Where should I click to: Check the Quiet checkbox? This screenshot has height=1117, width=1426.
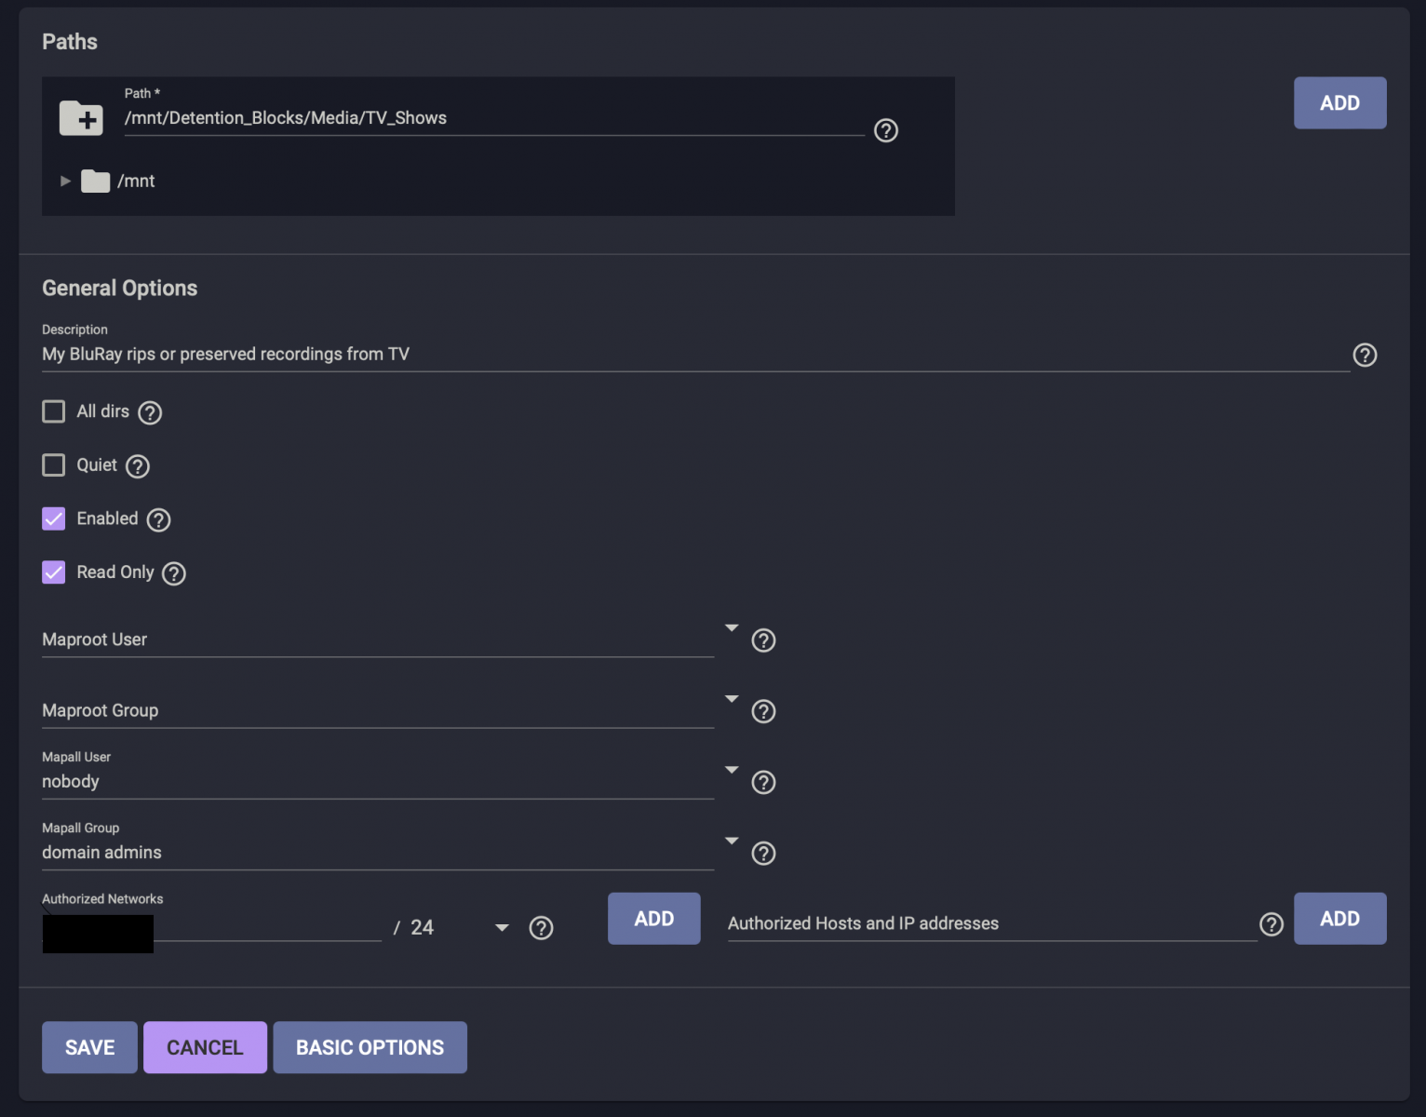(54, 464)
